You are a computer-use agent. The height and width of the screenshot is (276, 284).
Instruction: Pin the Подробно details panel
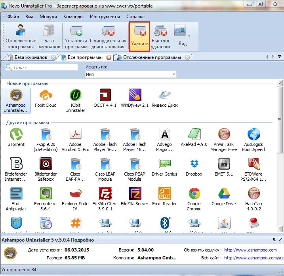(x=274, y=240)
